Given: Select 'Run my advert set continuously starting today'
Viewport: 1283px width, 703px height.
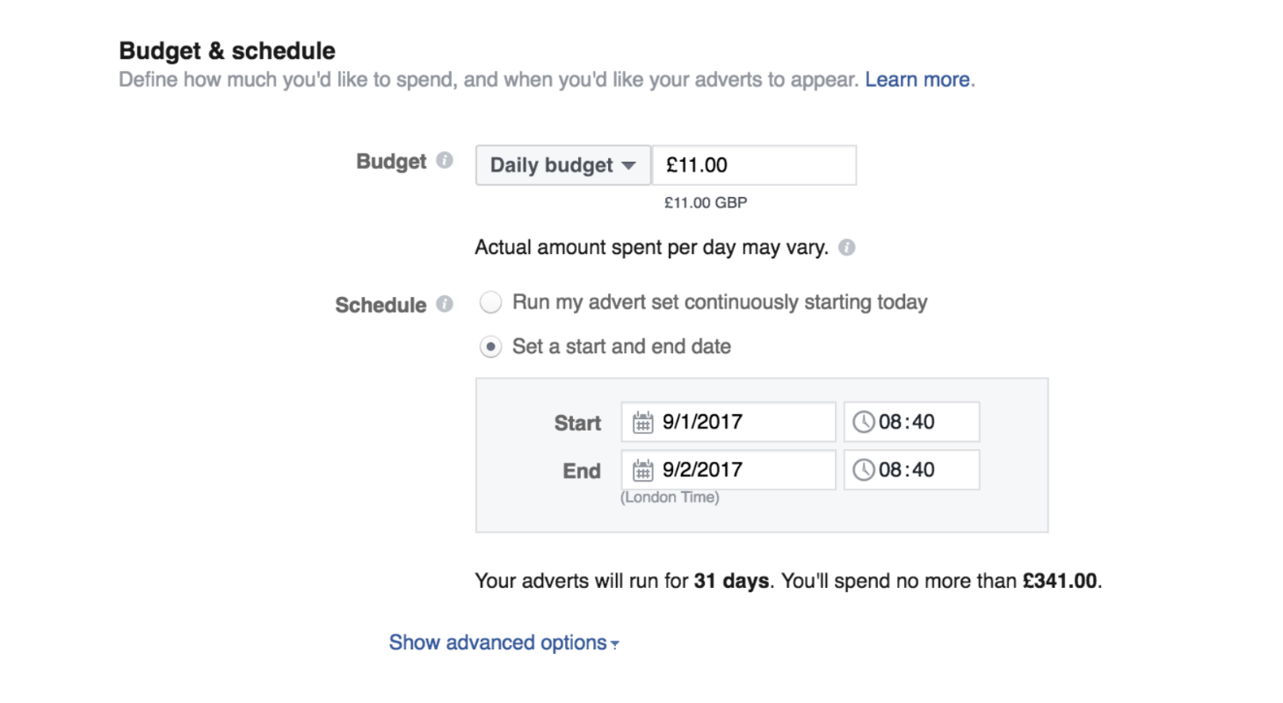Looking at the screenshot, I should (x=490, y=303).
